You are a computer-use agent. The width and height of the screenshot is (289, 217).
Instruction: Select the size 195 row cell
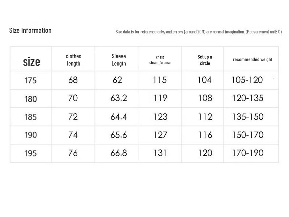click(31, 153)
